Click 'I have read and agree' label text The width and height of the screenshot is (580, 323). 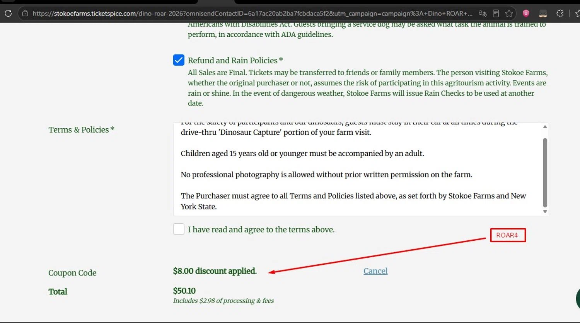click(x=261, y=229)
